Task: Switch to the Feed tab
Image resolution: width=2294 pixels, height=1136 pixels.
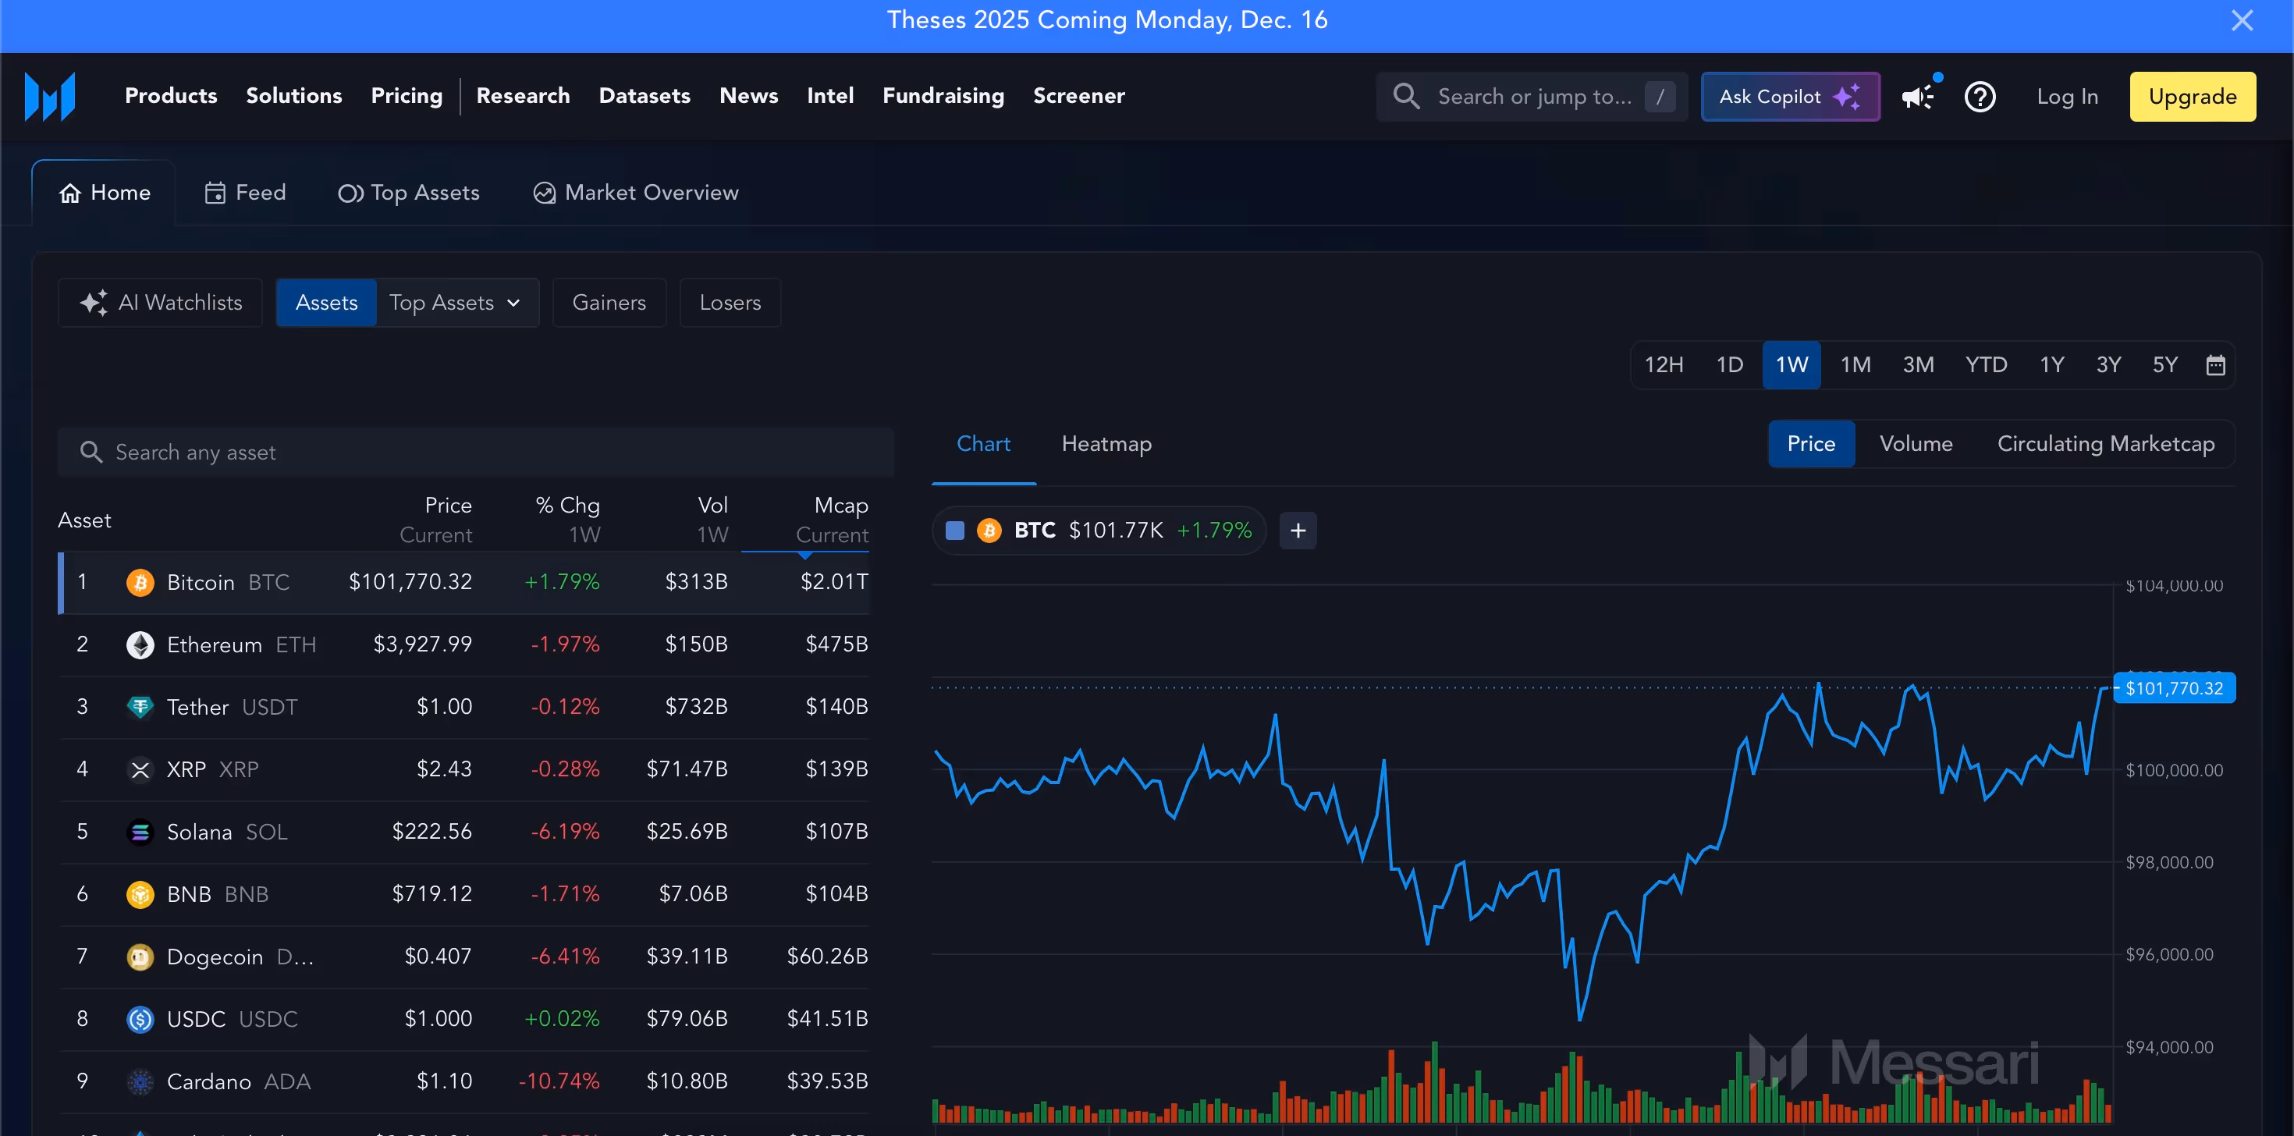Action: (x=245, y=193)
